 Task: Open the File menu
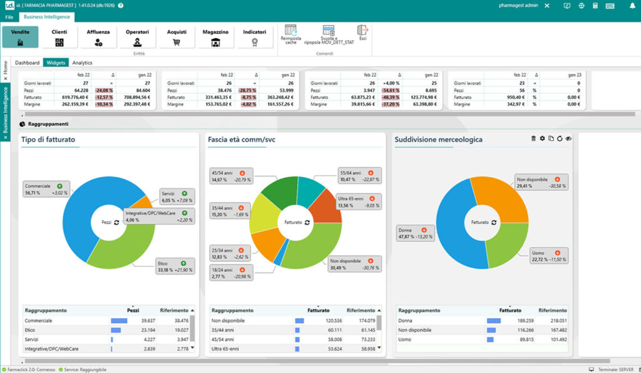[9, 17]
